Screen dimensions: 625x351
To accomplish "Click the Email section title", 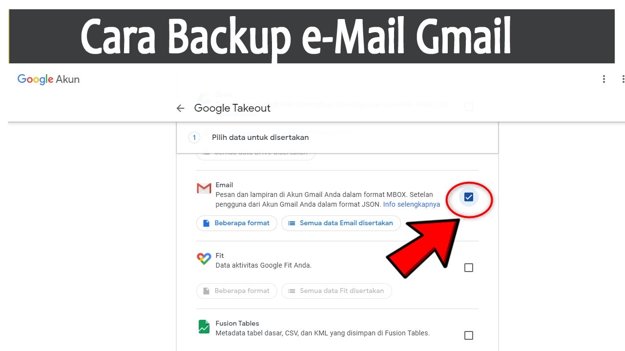I will 224,185.
